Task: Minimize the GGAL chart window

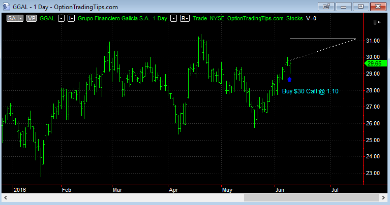Action: pyautogui.click(x=344, y=7)
